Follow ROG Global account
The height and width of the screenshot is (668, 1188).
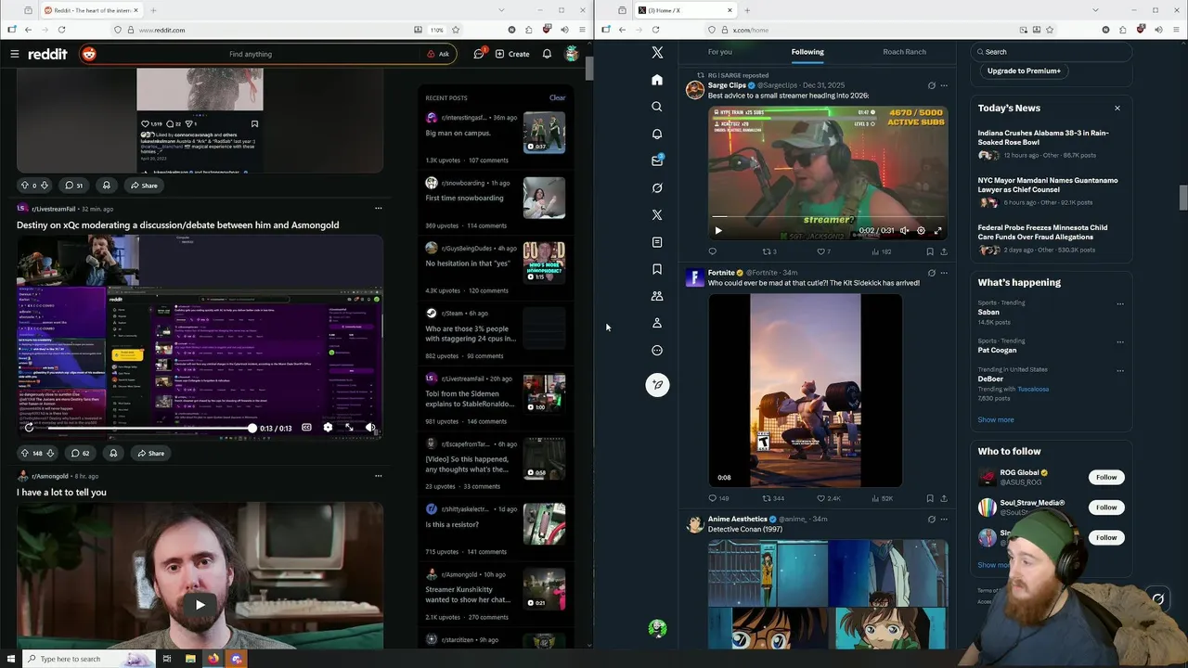(1106, 477)
